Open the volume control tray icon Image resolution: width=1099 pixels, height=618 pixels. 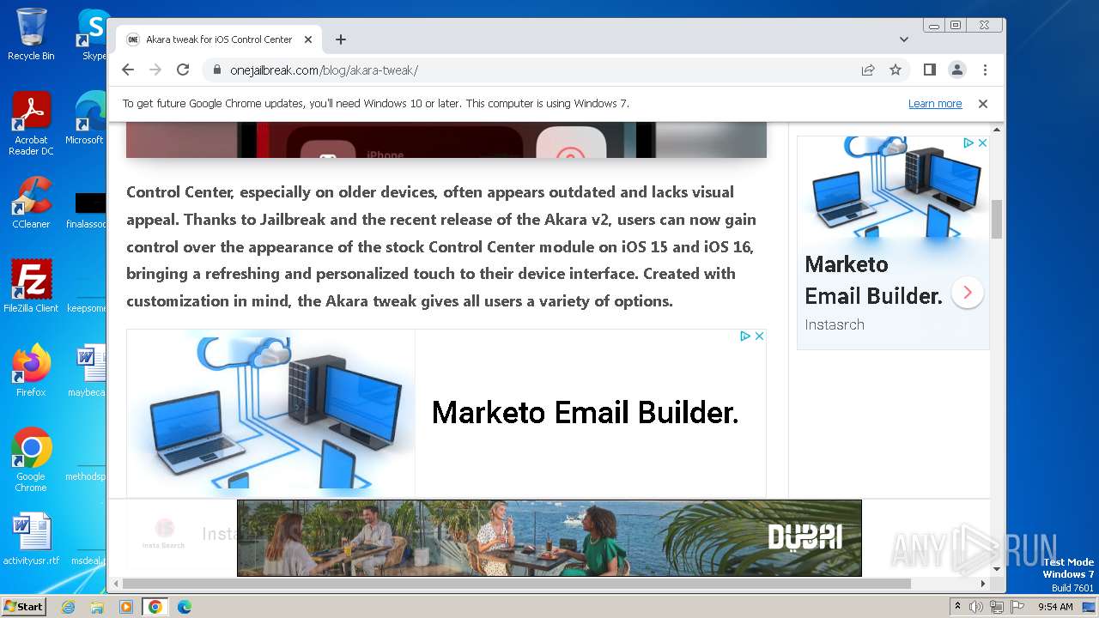(x=976, y=607)
